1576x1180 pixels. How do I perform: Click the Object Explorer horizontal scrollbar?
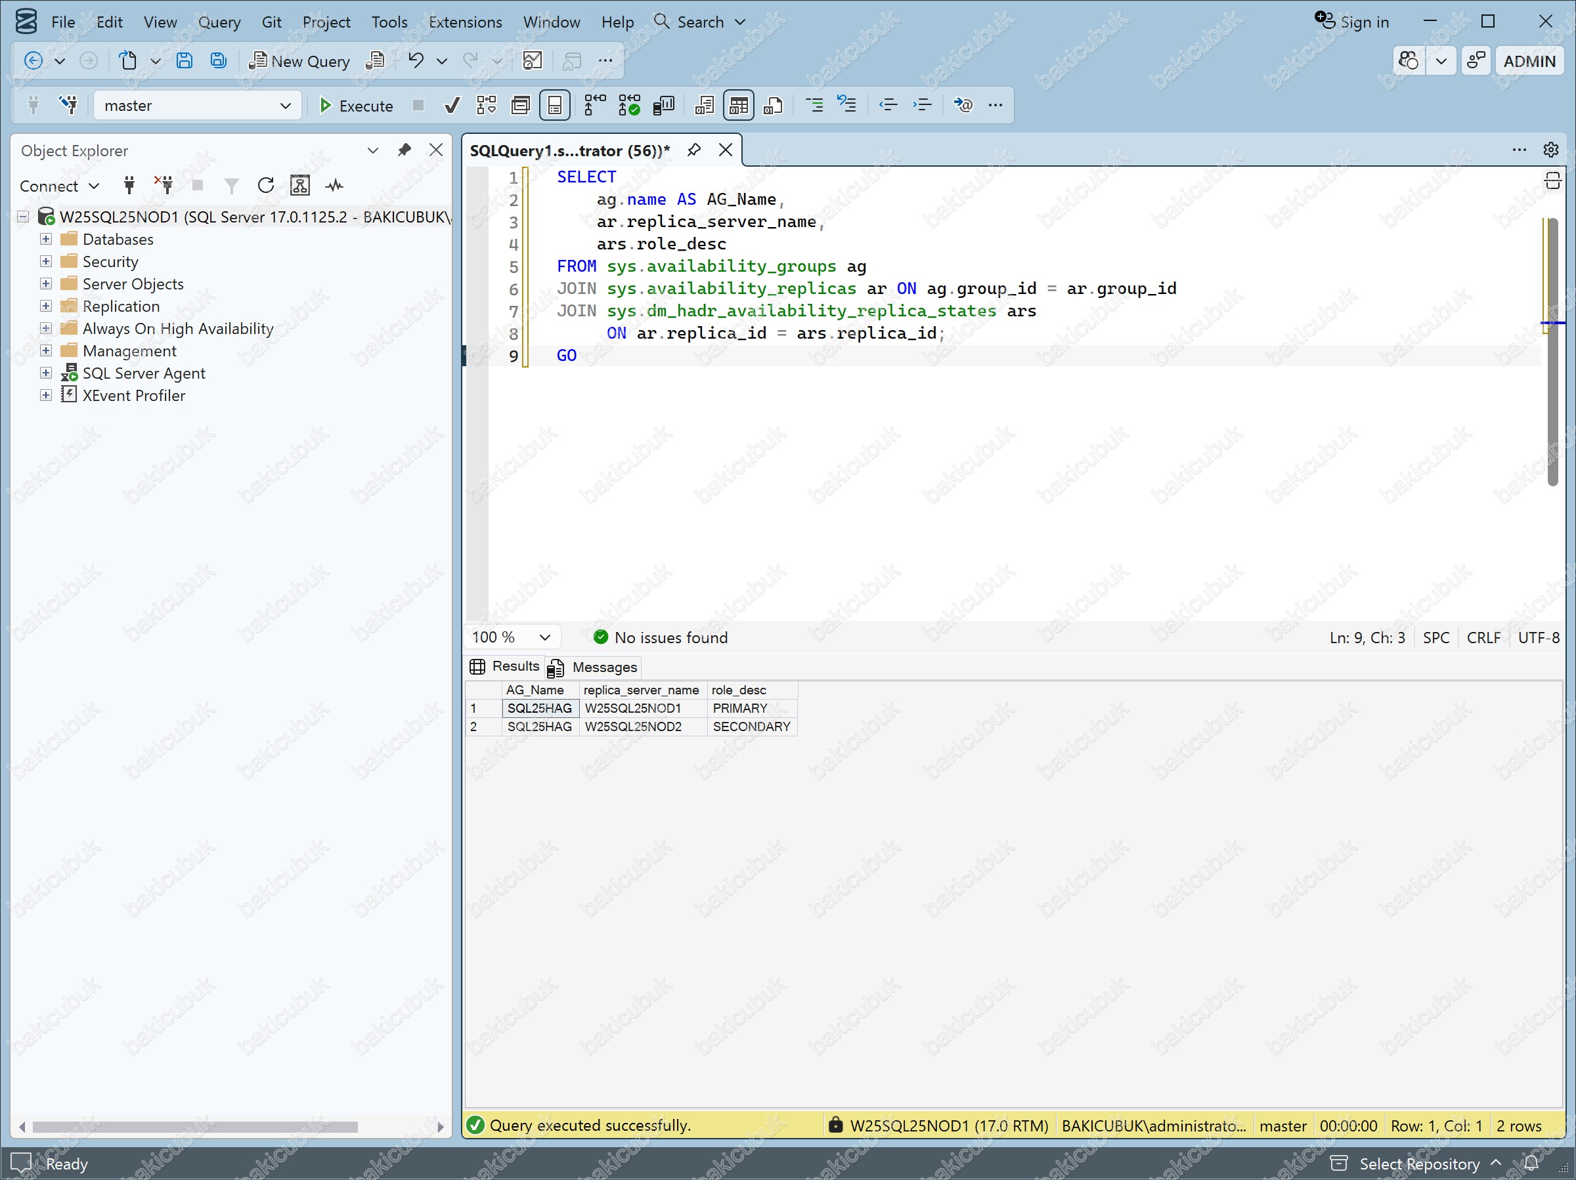[x=195, y=1127]
